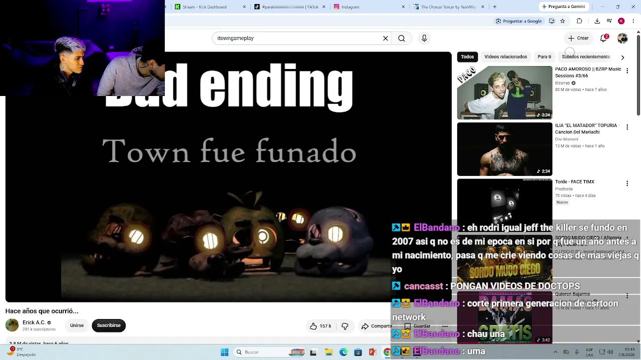Switch to the Instagram tab

(369, 7)
